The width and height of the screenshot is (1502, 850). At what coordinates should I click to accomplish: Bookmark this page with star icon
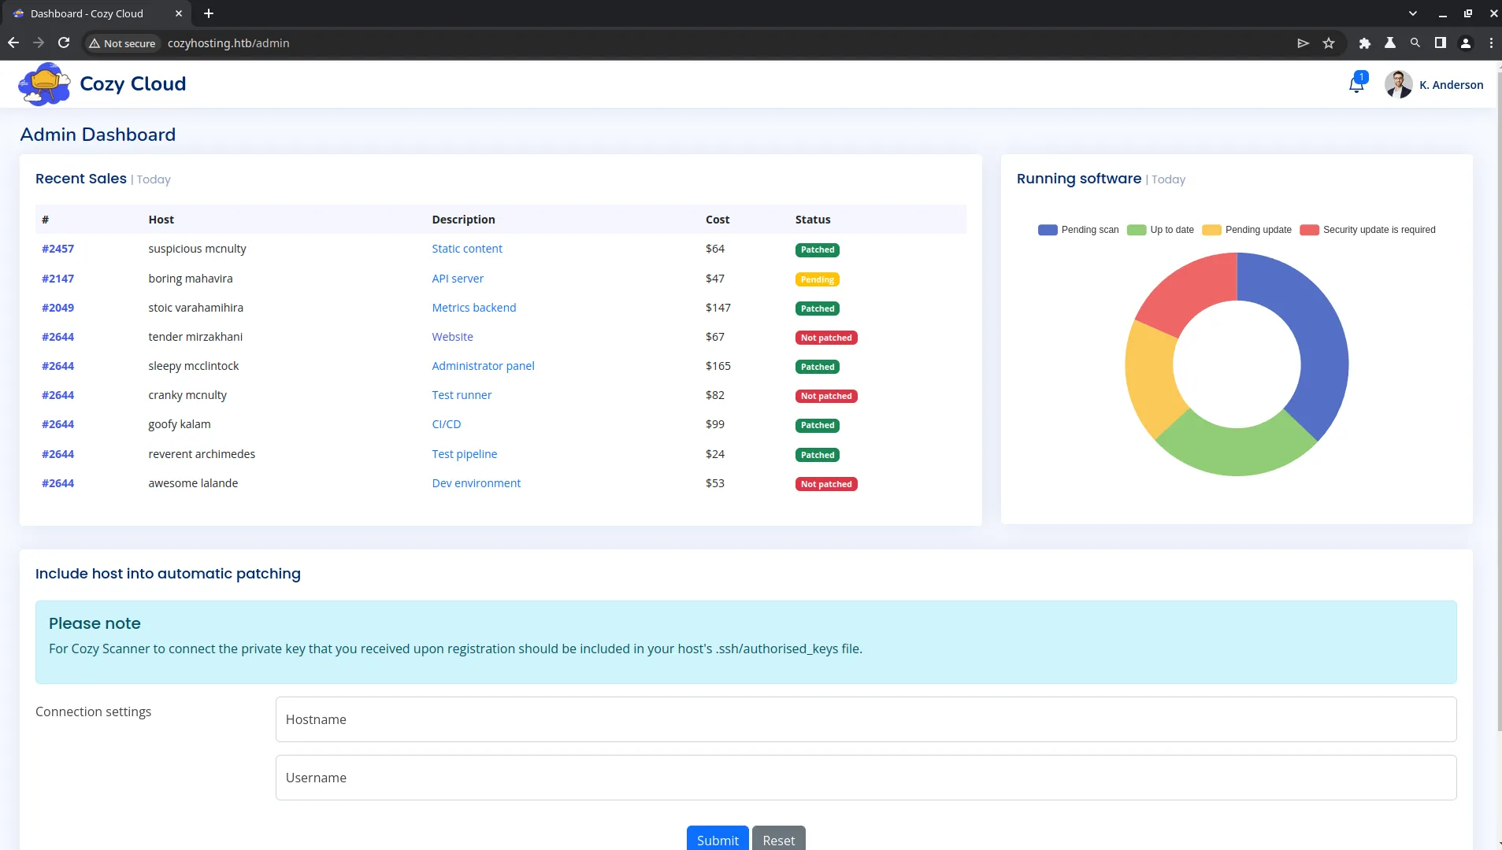pyautogui.click(x=1329, y=43)
